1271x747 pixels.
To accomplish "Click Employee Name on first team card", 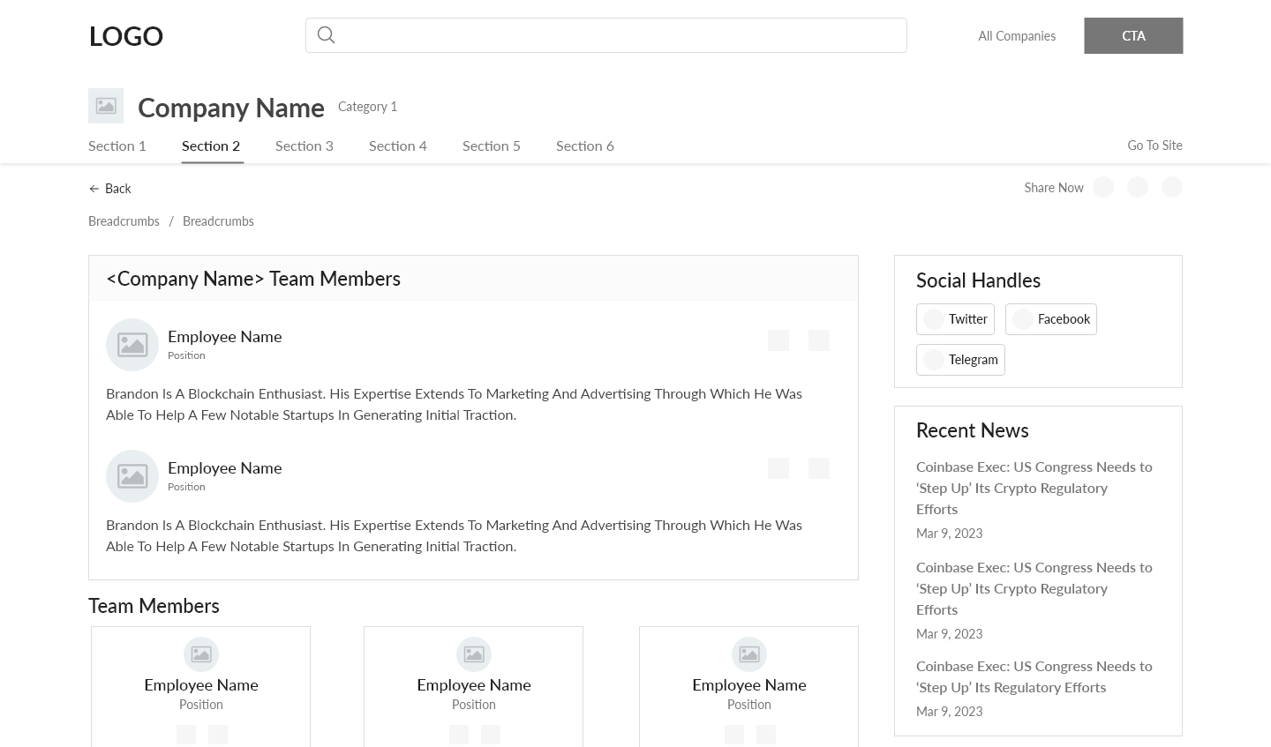I will click(x=201, y=685).
